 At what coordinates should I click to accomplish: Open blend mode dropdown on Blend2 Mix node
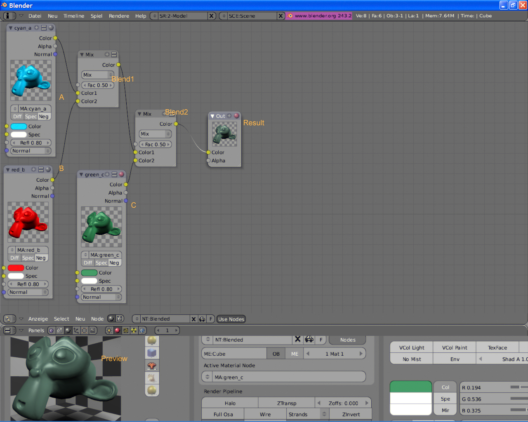coord(155,134)
